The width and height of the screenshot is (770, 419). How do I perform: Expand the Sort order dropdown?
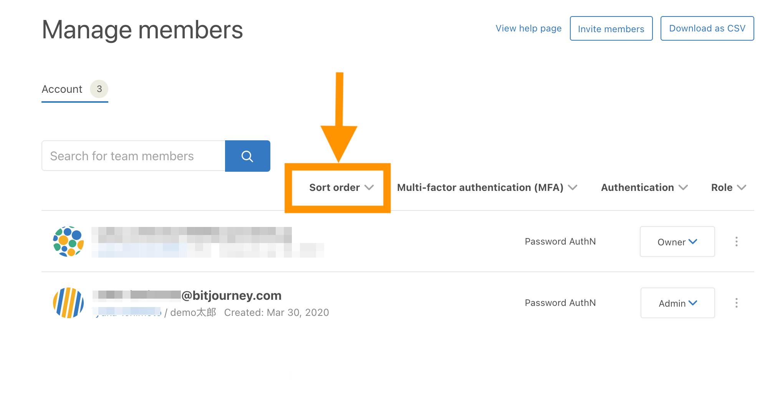point(341,187)
